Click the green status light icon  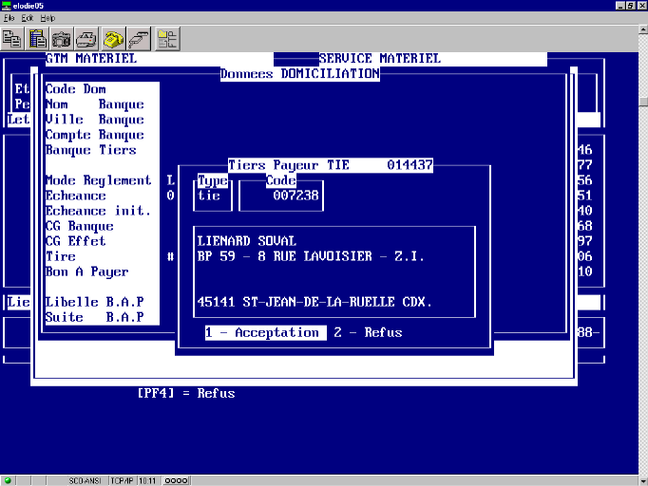click(x=8, y=480)
